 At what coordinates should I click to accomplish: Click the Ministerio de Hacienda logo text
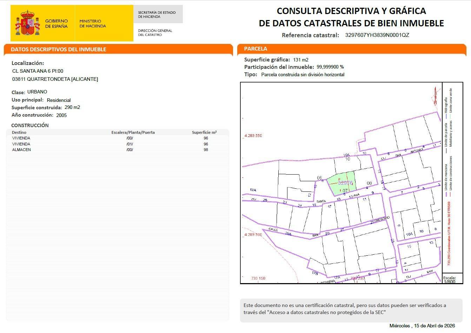(x=93, y=24)
